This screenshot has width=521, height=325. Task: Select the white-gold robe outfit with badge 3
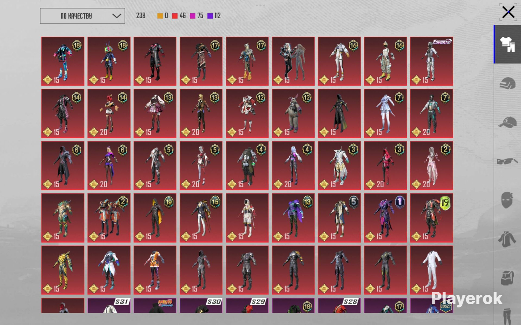(x=339, y=166)
